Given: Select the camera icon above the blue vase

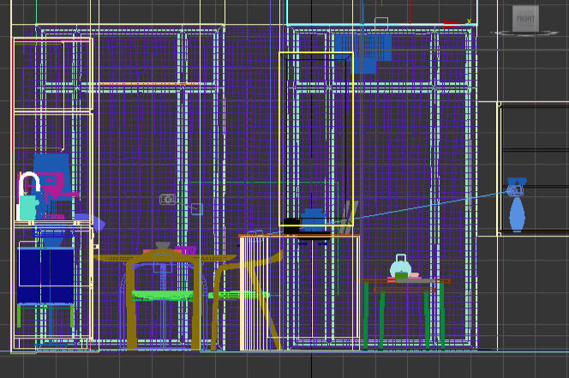Looking at the screenshot, I should [x=516, y=188].
